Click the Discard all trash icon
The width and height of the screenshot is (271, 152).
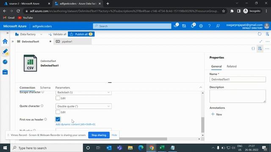[267, 34]
